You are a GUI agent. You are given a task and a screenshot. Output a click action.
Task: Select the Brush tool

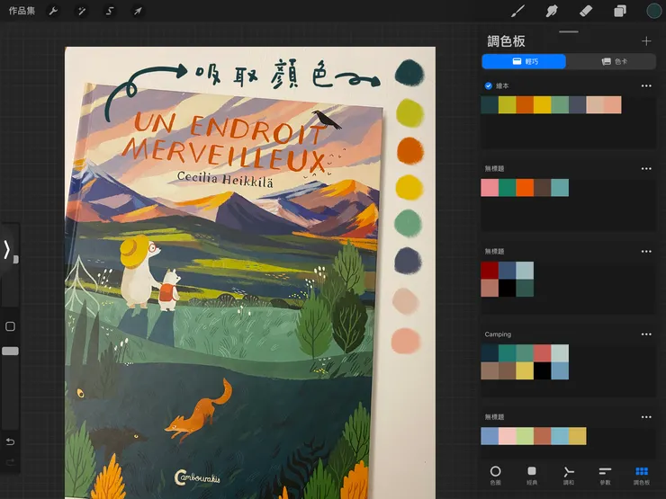517,11
